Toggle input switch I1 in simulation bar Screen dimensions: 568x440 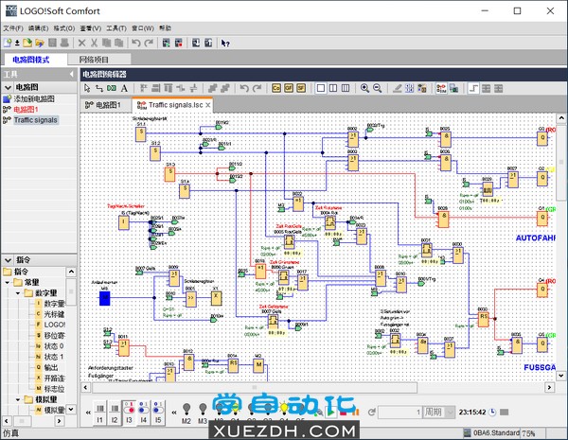click(x=100, y=413)
